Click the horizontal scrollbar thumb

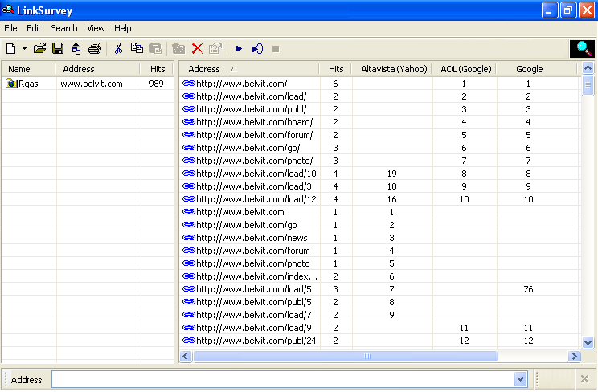(346, 356)
